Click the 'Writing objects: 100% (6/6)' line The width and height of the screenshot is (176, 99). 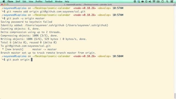click(44, 39)
